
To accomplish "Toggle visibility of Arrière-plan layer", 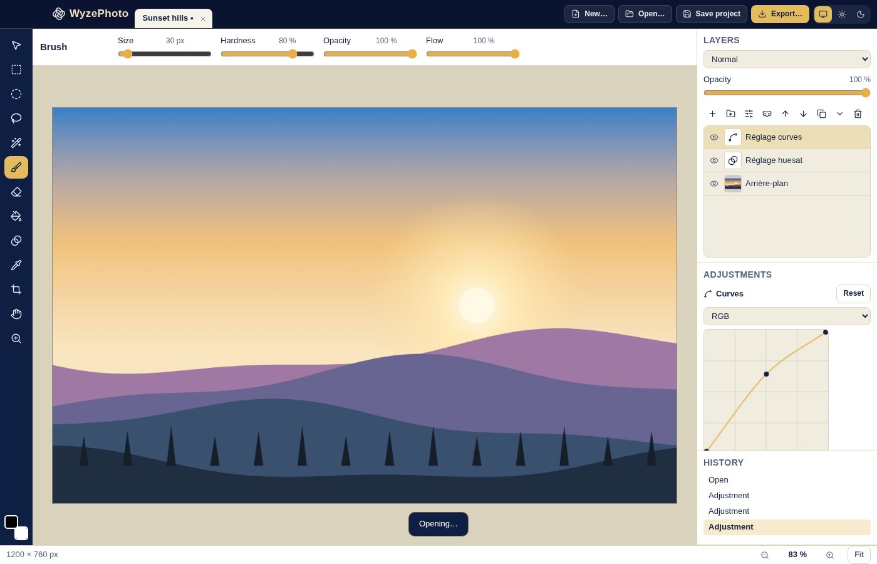I will click(x=714, y=184).
